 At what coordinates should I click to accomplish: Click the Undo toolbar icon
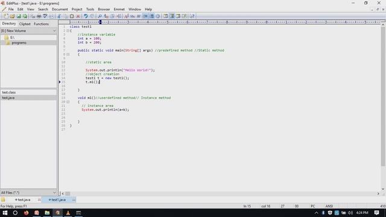[x=86, y=16]
